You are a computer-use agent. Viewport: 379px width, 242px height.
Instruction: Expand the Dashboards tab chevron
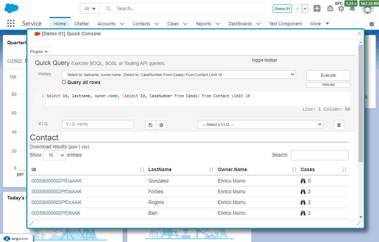pos(259,24)
